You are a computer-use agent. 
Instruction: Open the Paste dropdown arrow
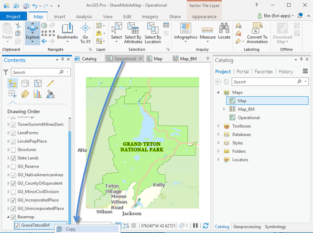(x=7, y=42)
